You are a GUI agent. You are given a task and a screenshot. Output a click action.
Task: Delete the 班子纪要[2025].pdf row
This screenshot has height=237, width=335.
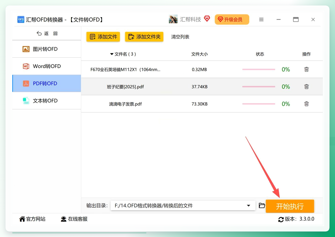click(306, 87)
